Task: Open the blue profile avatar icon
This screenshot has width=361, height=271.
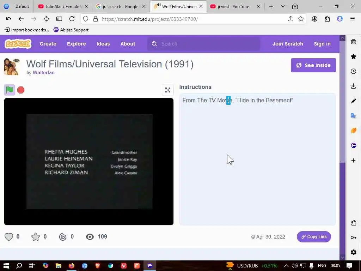Action: click(x=340, y=19)
